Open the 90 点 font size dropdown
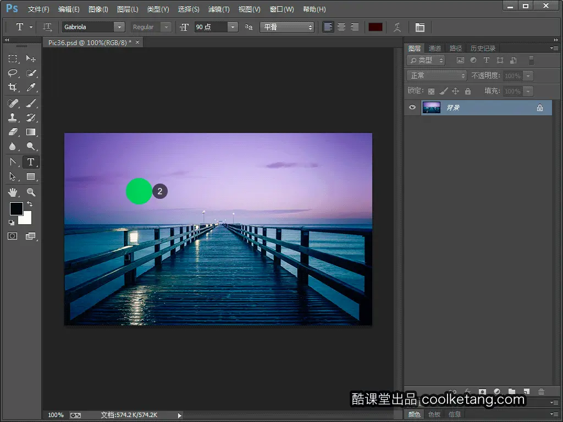The height and width of the screenshot is (422, 563). click(233, 27)
